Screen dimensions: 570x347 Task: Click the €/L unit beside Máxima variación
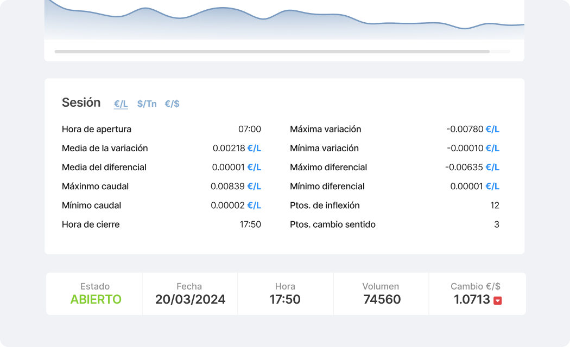(492, 129)
